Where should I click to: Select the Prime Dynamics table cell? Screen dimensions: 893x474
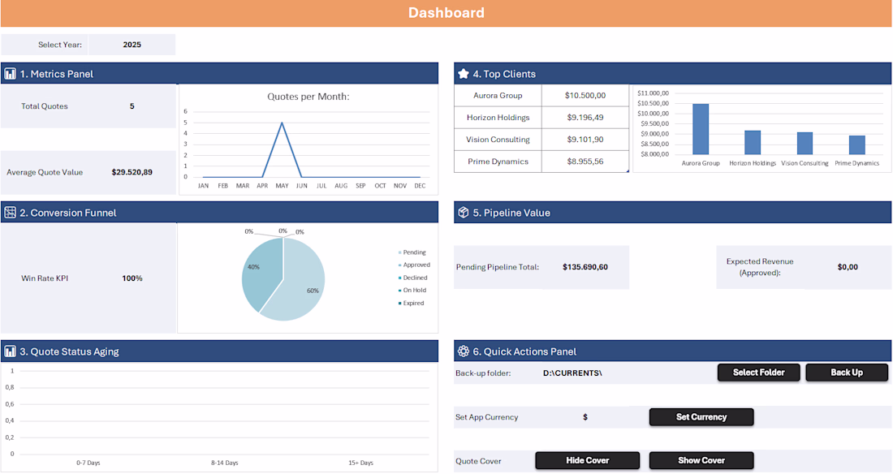(x=498, y=162)
